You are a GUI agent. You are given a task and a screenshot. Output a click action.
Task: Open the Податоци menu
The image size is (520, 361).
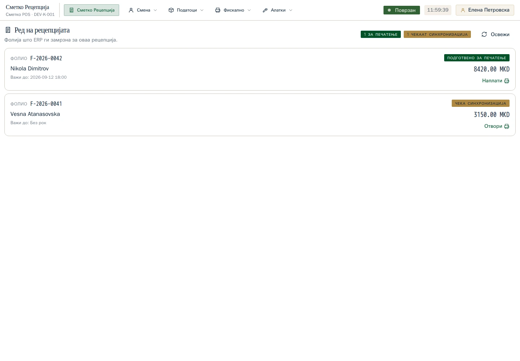(186, 10)
